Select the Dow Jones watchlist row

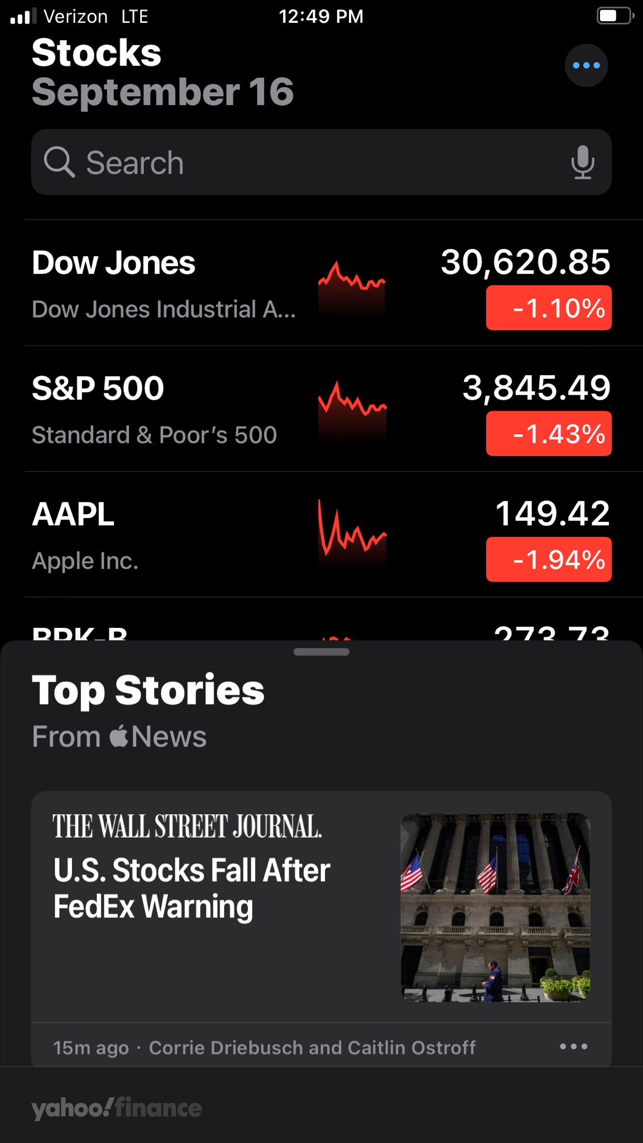pos(167,284)
